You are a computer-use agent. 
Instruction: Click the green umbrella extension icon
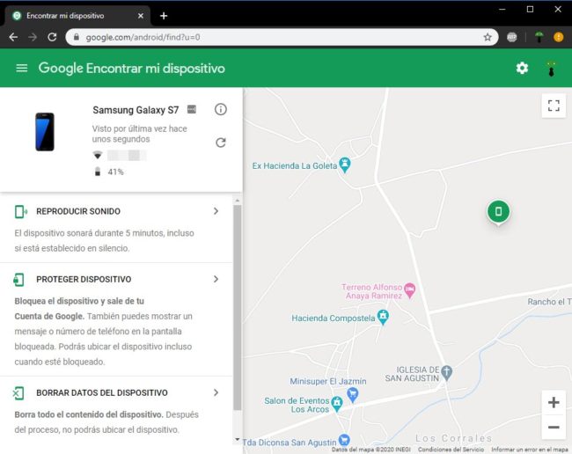tap(539, 37)
